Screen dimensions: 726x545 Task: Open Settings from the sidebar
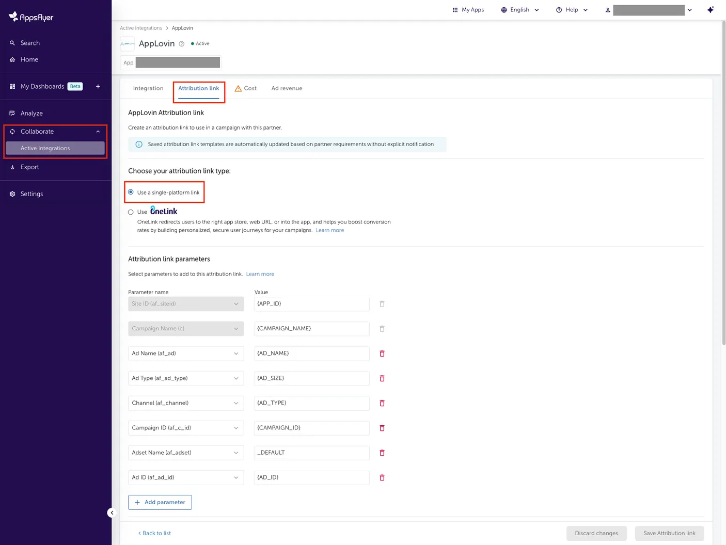click(x=12, y=194)
